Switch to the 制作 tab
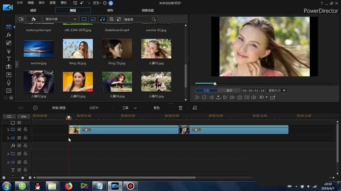 click(x=110, y=11)
